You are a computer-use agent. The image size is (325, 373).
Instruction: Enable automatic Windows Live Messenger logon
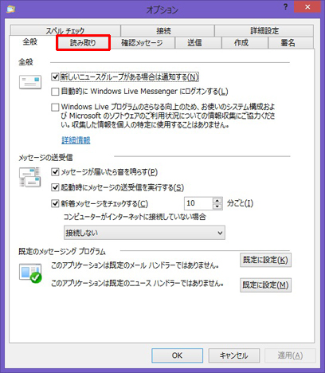tap(55, 92)
